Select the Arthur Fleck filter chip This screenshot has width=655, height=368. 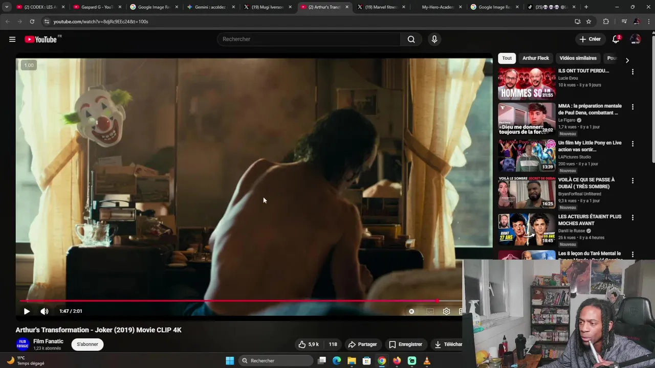click(535, 58)
